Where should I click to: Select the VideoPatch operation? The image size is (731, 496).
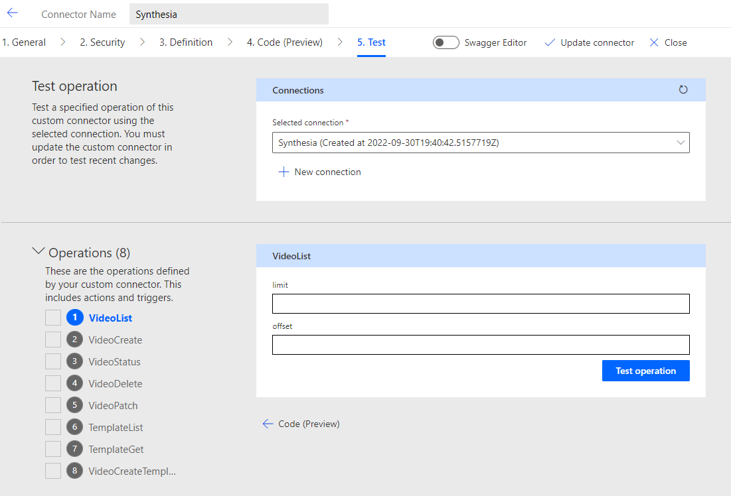pos(113,405)
